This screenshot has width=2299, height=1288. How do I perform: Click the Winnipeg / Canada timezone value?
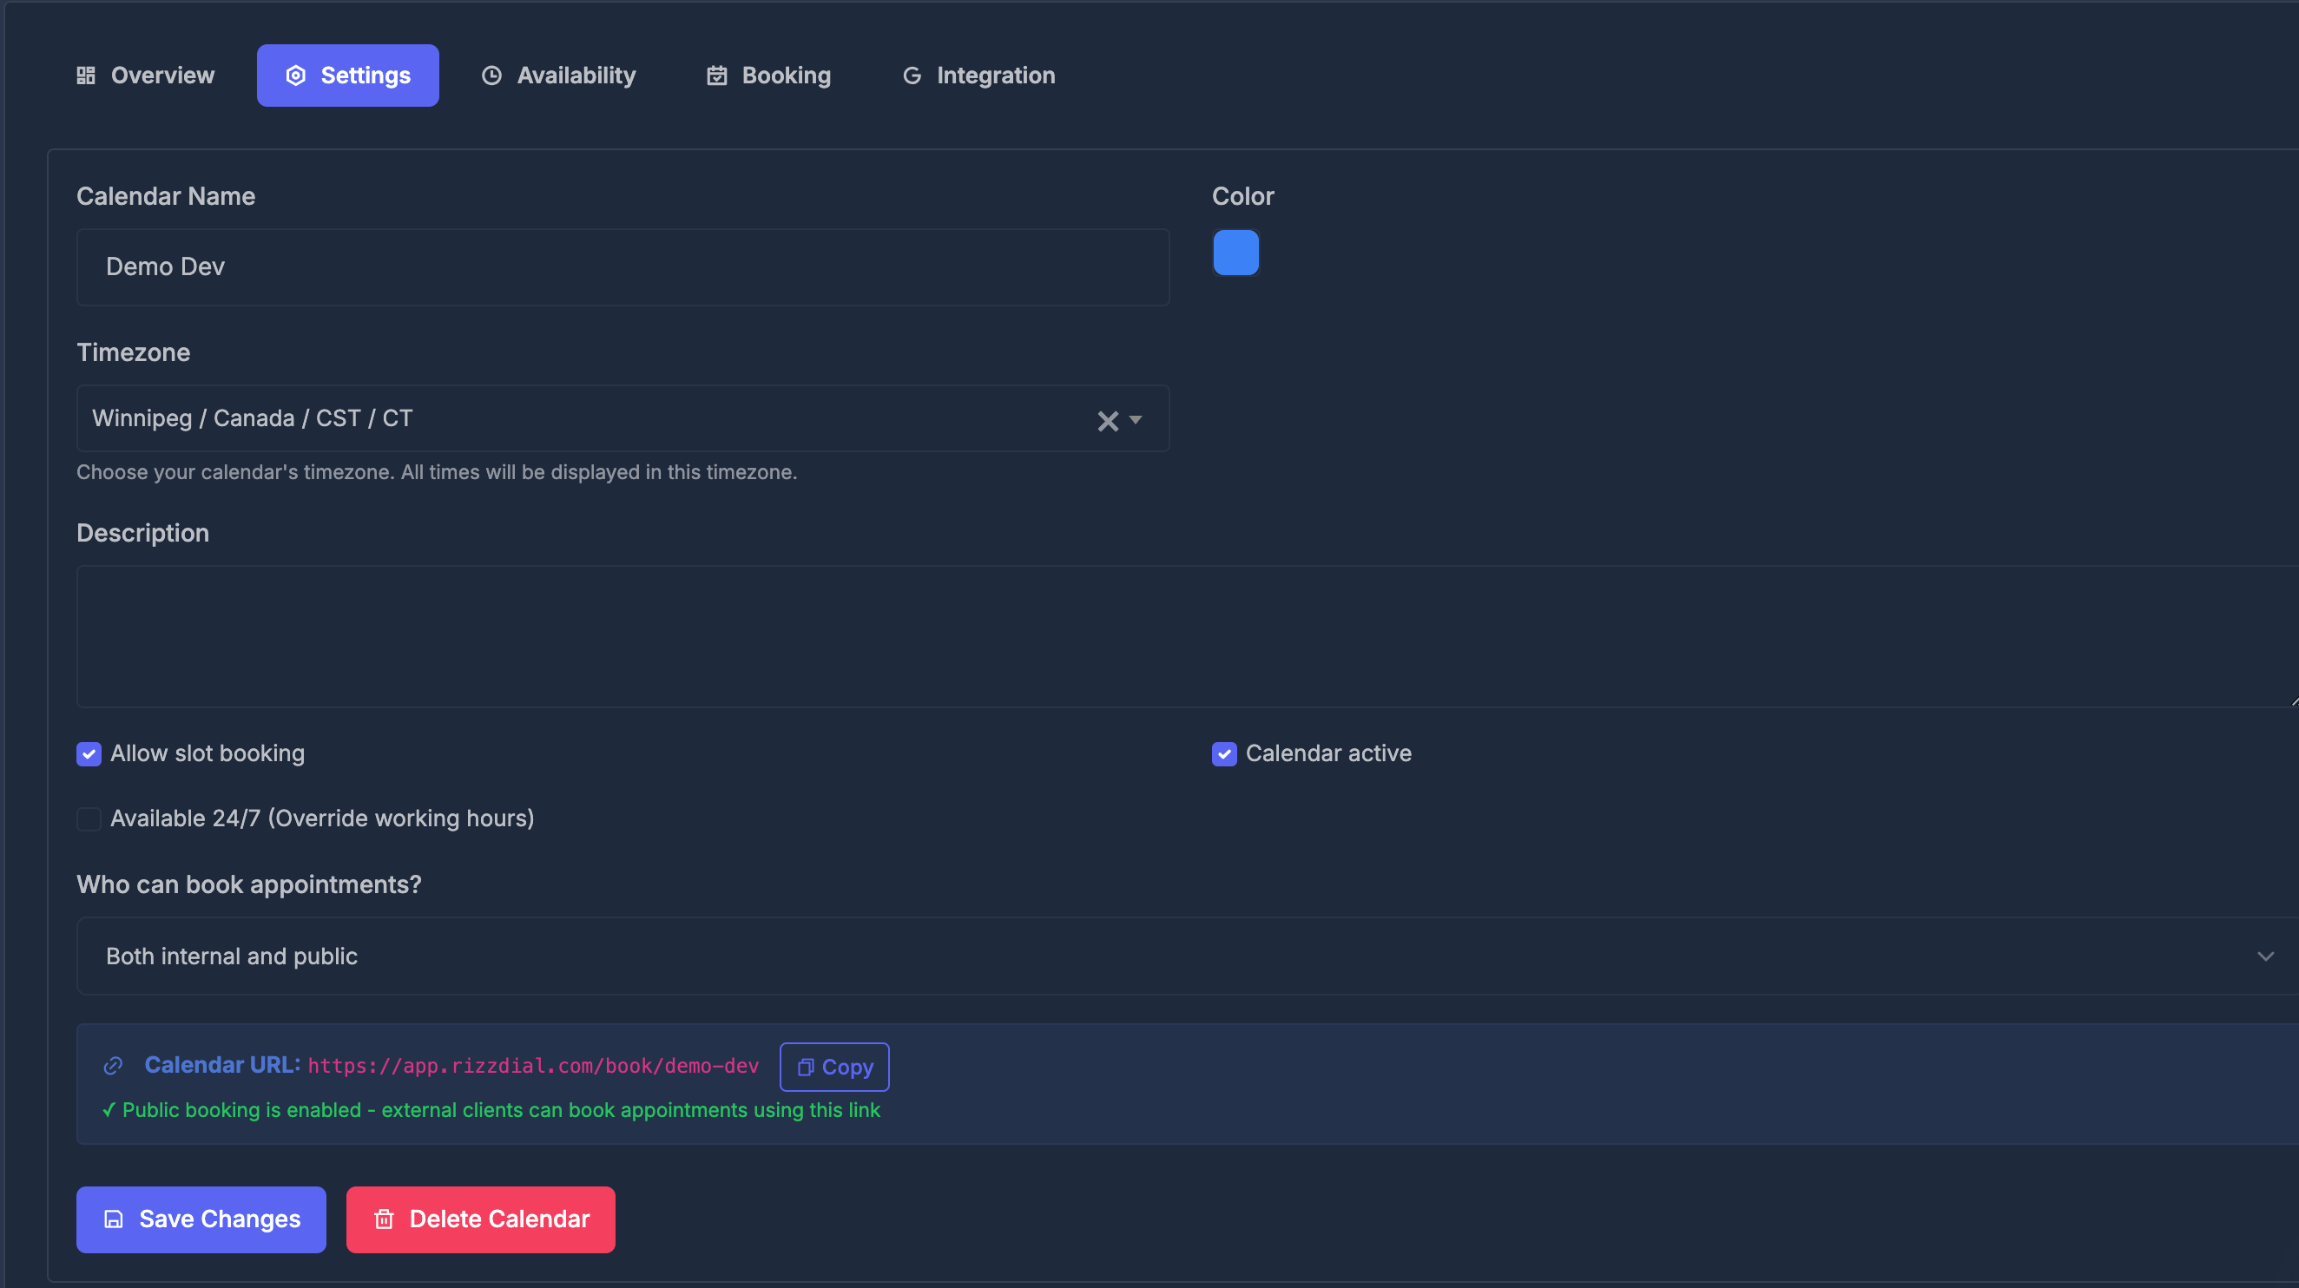(x=253, y=418)
